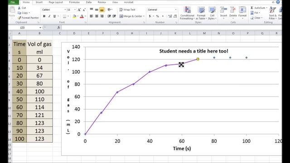Increase indent in Alignment group

[x=114, y=16]
